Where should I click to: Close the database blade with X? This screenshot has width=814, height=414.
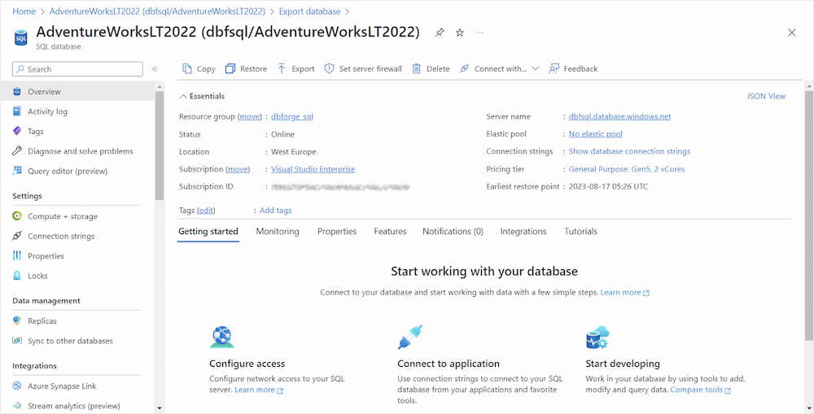click(x=792, y=33)
